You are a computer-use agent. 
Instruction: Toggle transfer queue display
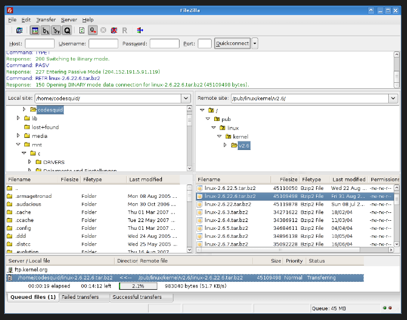click(67, 31)
